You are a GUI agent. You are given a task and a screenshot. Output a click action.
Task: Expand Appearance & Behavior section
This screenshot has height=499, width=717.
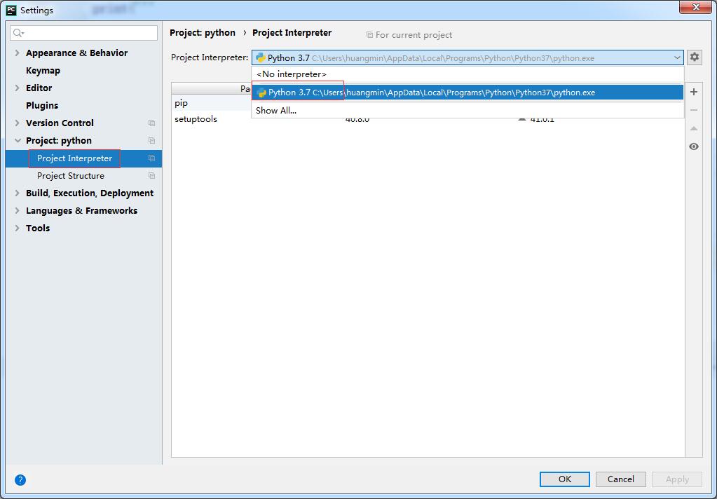18,53
